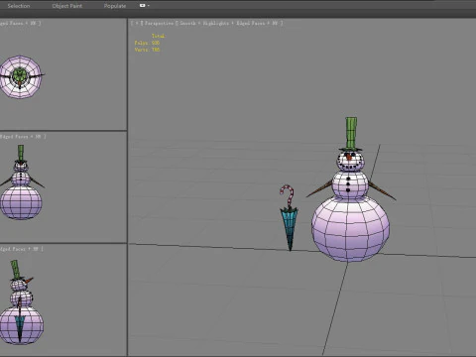Screen dimensions: 476x357
Task: Click the Verts count statistic
Action: pyautogui.click(x=147, y=50)
